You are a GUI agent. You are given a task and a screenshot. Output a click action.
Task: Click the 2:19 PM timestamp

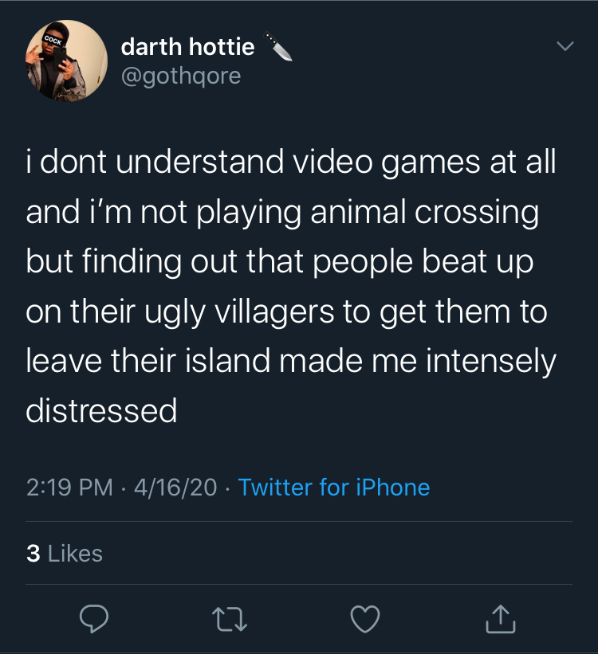[x=69, y=488]
